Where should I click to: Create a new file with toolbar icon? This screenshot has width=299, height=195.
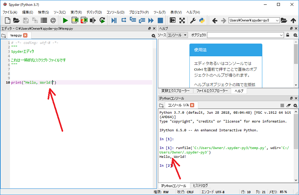[x=7, y=20]
